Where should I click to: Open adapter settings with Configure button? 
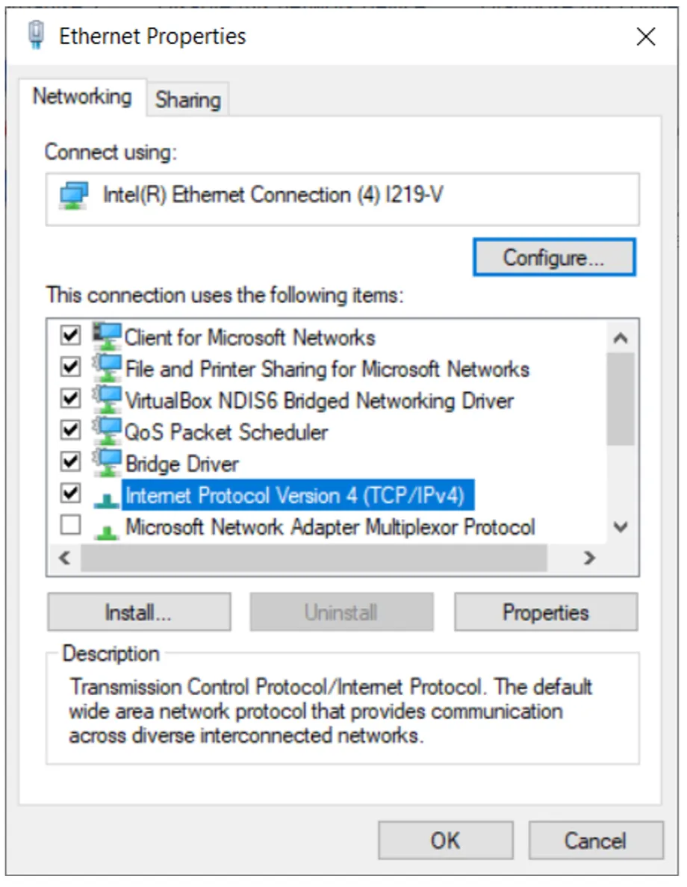554,258
